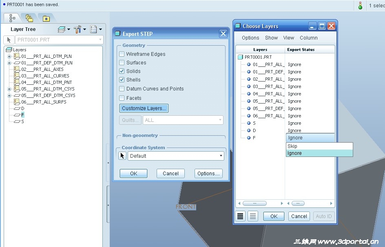Image resolution: width=385 pixels, height=247 pixels.
Task: Expand the 05___PRT_DEF_DTM_CSYS layer node
Action: 9,95
